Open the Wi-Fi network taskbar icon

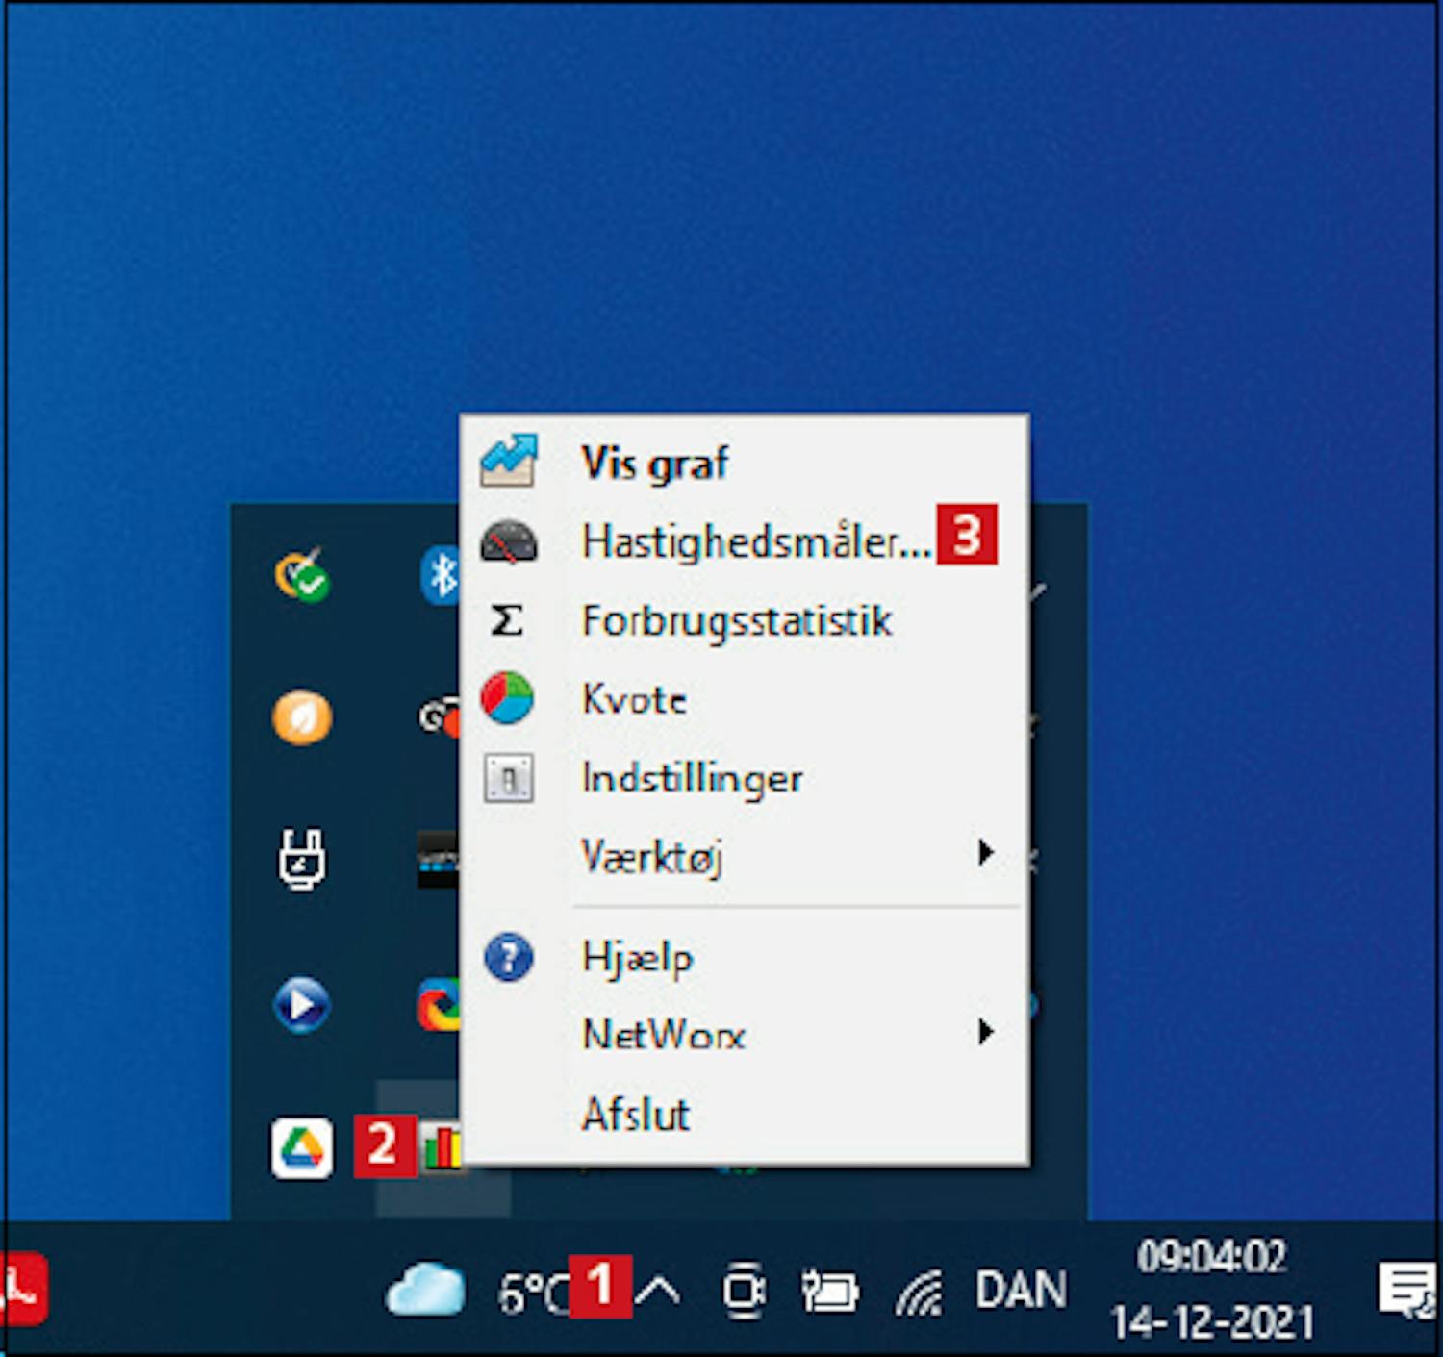920,1292
